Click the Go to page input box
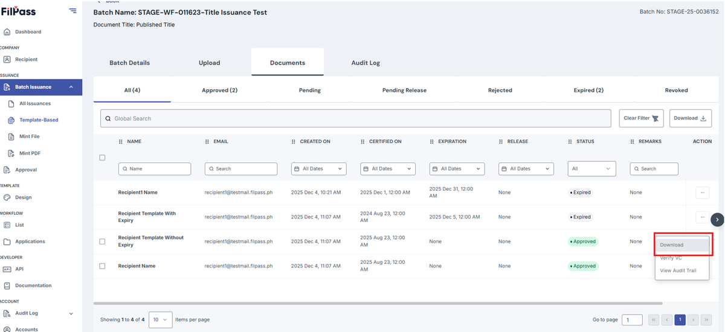This screenshot has height=332, width=725. (x=633, y=320)
